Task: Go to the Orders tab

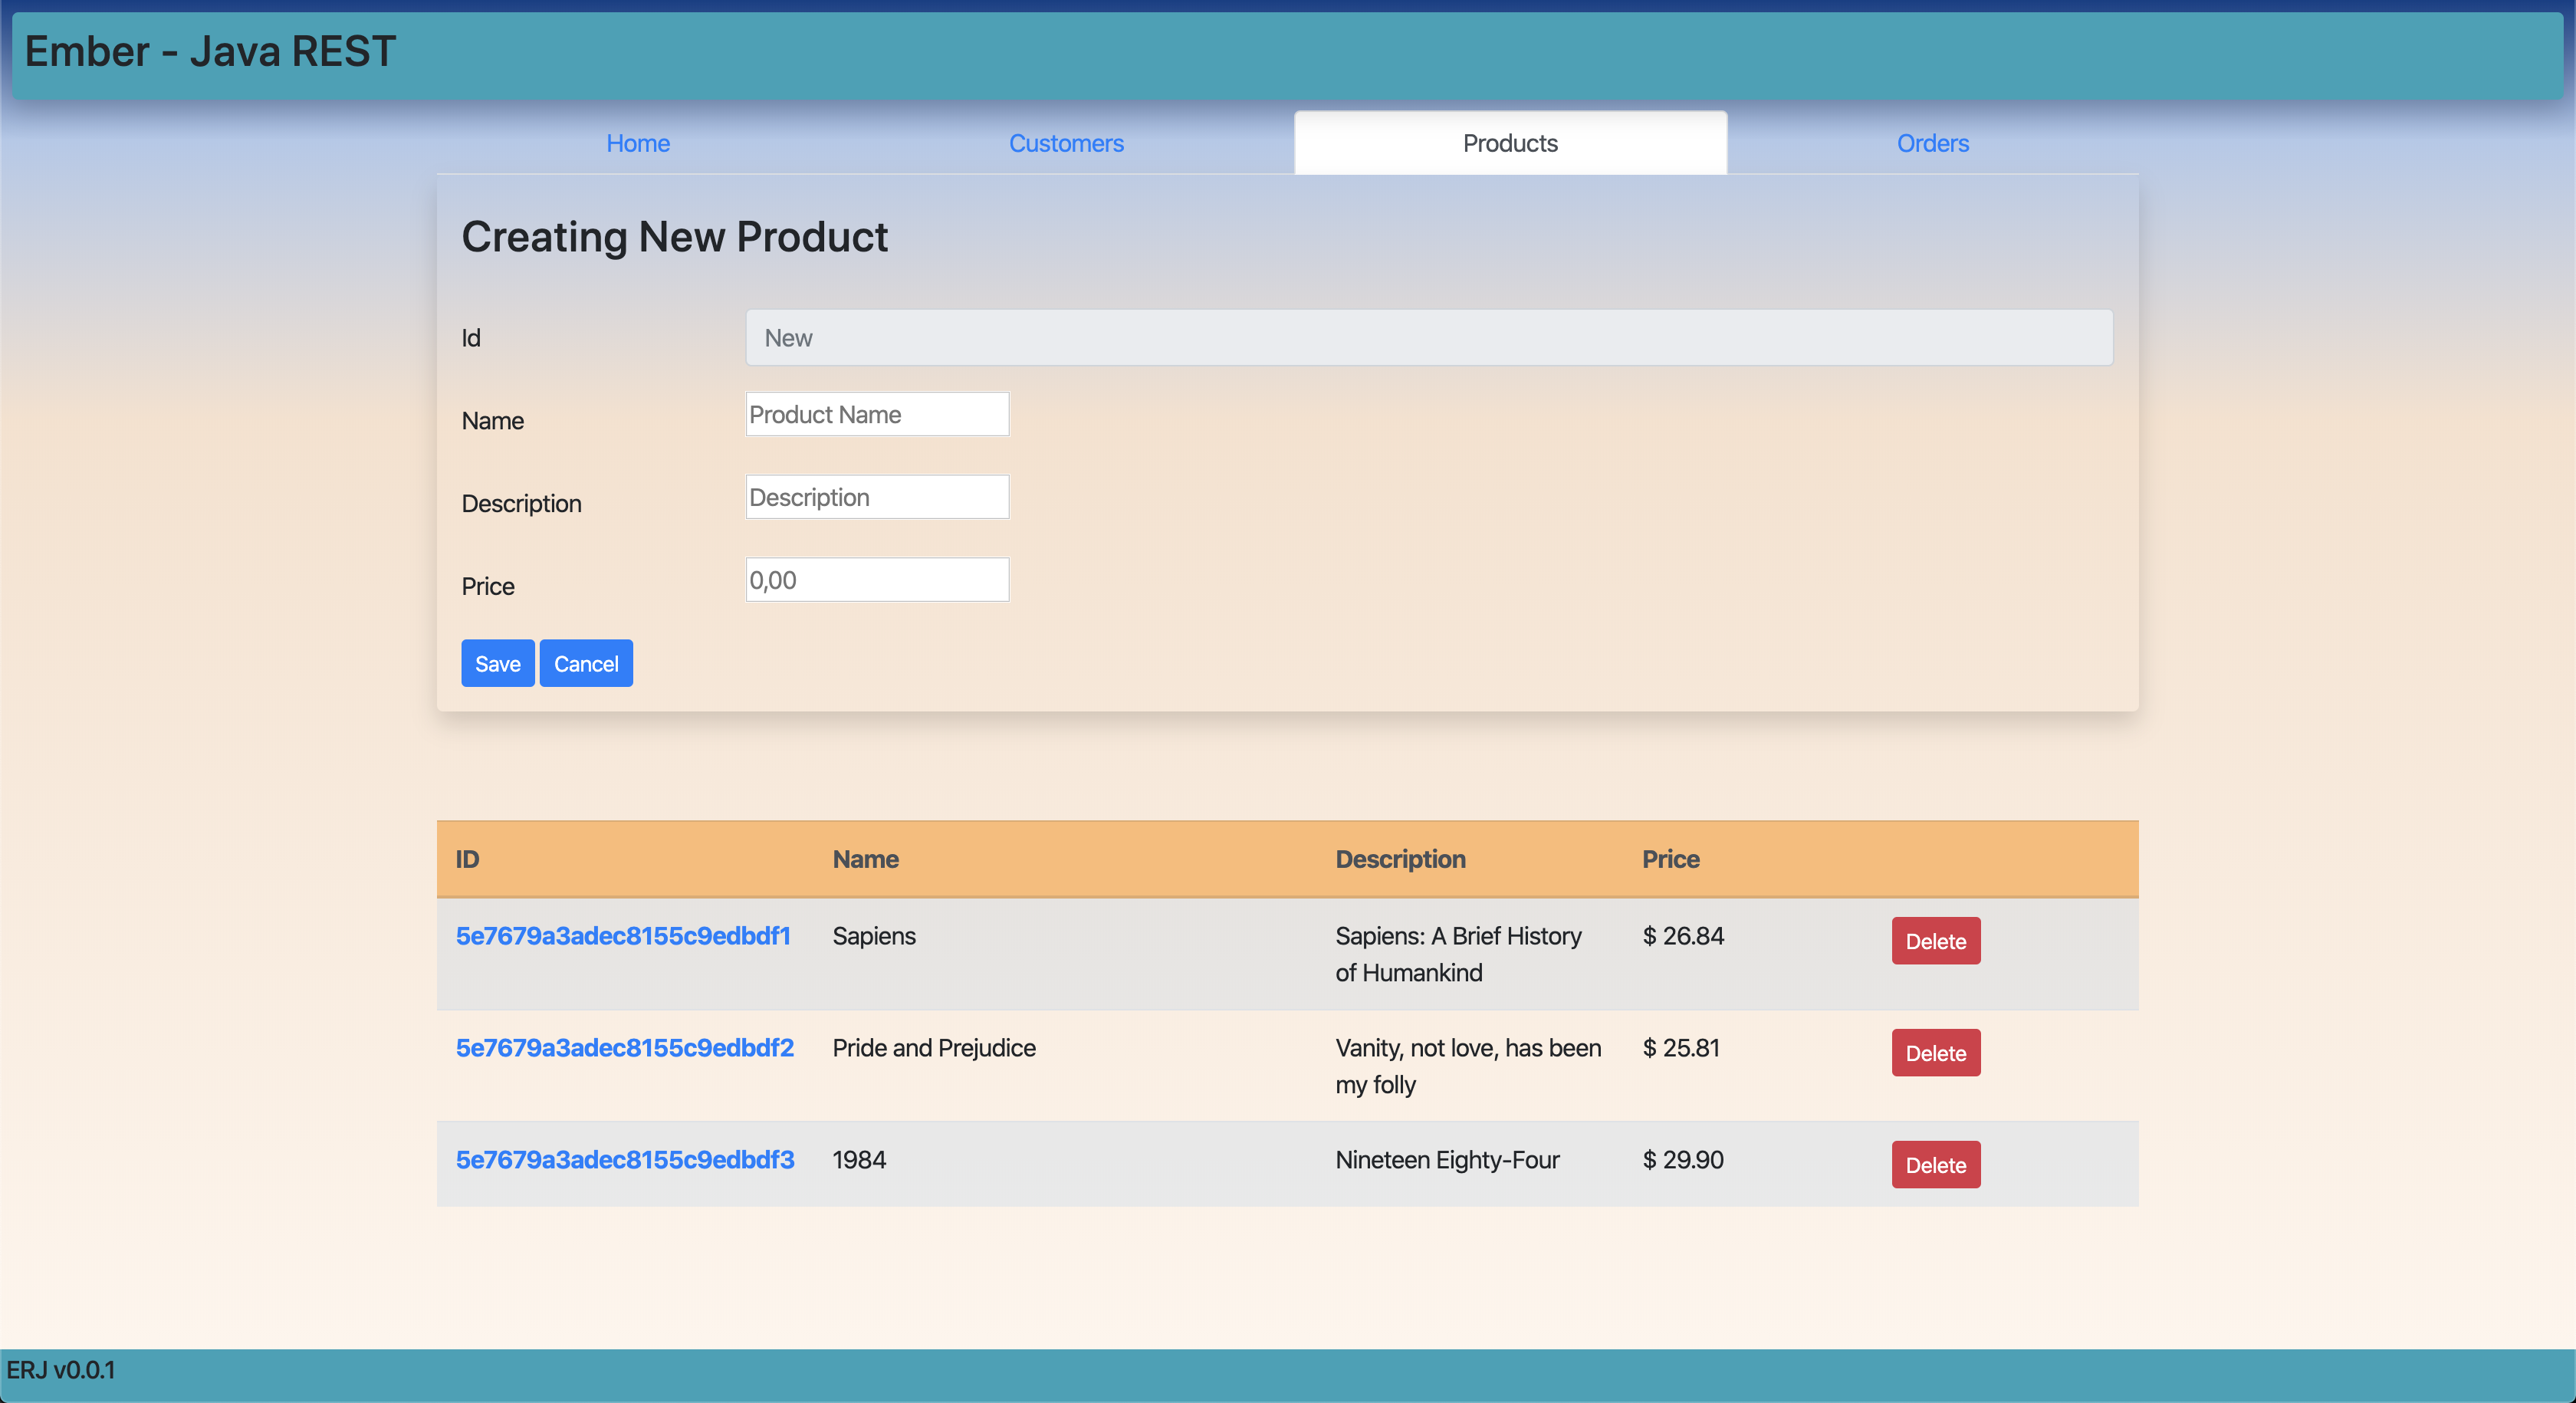Action: tap(1933, 143)
